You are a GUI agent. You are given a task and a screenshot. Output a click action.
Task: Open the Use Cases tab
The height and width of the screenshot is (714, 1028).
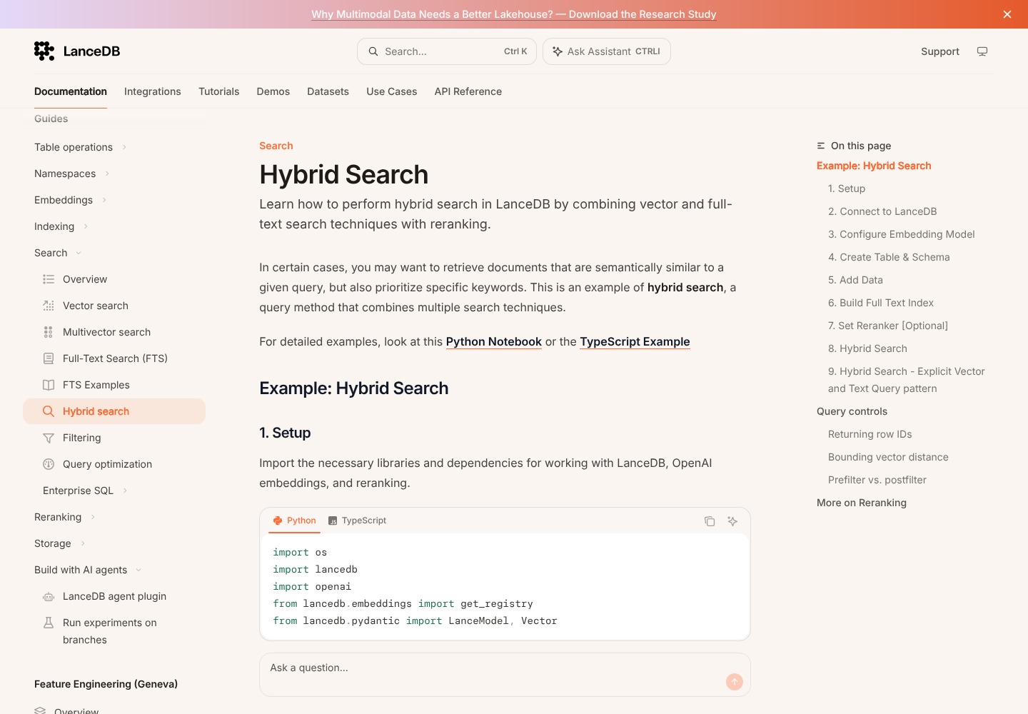click(392, 91)
